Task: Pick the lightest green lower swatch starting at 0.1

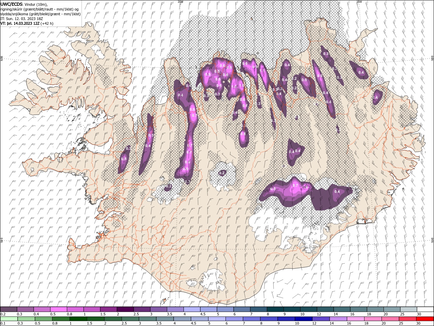Action: [x=9, y=319]
